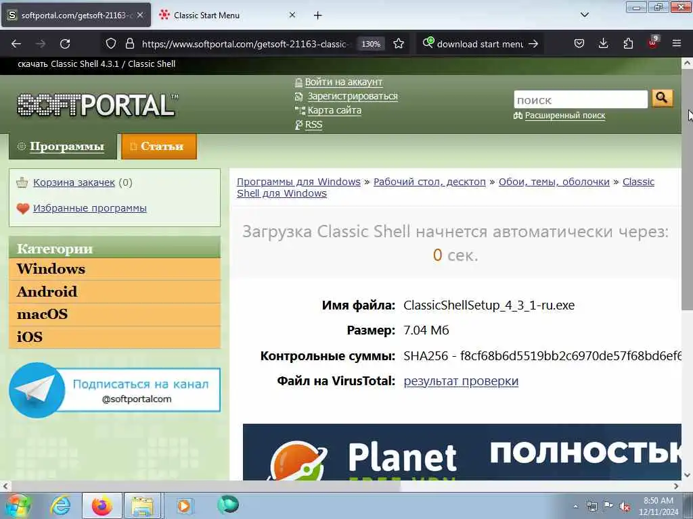Open the Расширенный поиск link
The height and width of the screenshot is (519, 693).
(565, 116)
